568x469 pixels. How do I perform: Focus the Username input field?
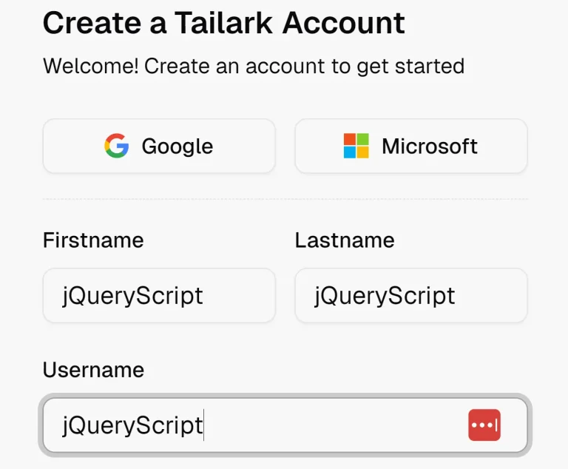(285, 425)
